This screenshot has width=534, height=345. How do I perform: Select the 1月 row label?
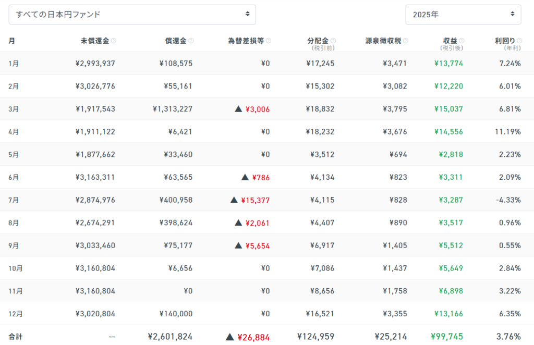[14, 64]
